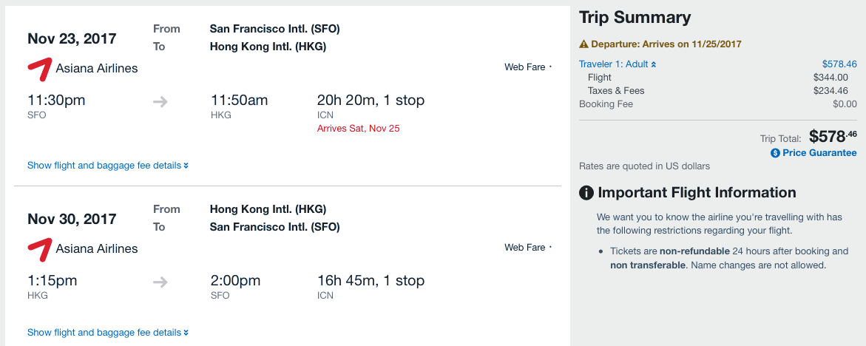Click the arrow icon between 1:15pm and 2:00pm
Screen dimensions: 866x346
[x=160, y=282]
